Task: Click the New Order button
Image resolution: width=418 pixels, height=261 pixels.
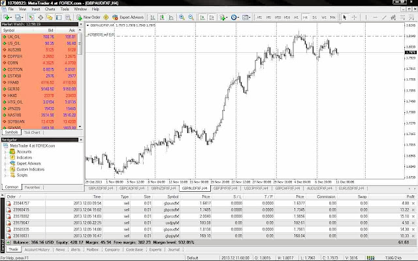Action: click(x=89, y=18)
